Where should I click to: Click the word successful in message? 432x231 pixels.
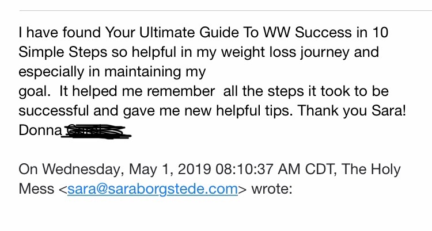[54, 111]
